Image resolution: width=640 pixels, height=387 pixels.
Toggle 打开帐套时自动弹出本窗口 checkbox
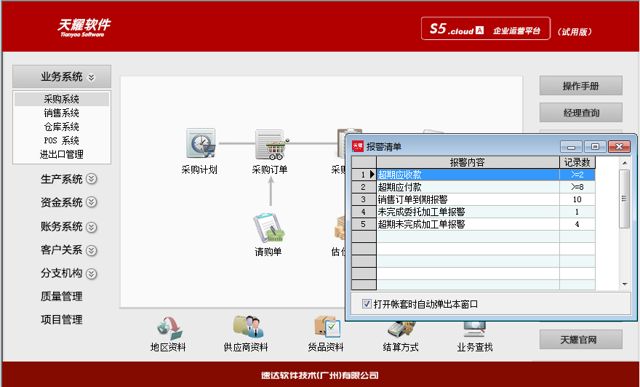pos(366,304)
